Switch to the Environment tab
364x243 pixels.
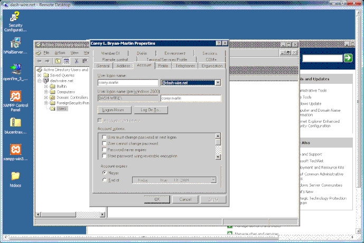pyautogui.click(x=175, y=53)
